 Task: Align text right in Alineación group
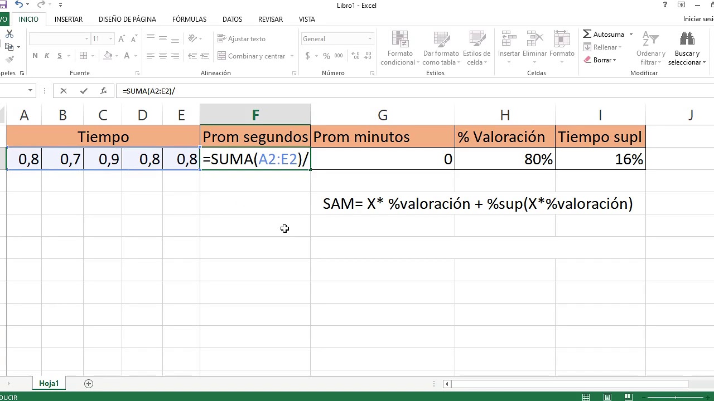point(175,56)
